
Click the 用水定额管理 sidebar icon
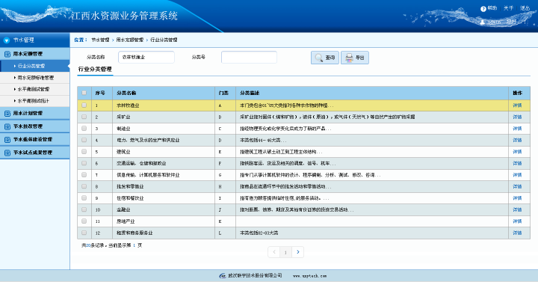pos(7,54)
